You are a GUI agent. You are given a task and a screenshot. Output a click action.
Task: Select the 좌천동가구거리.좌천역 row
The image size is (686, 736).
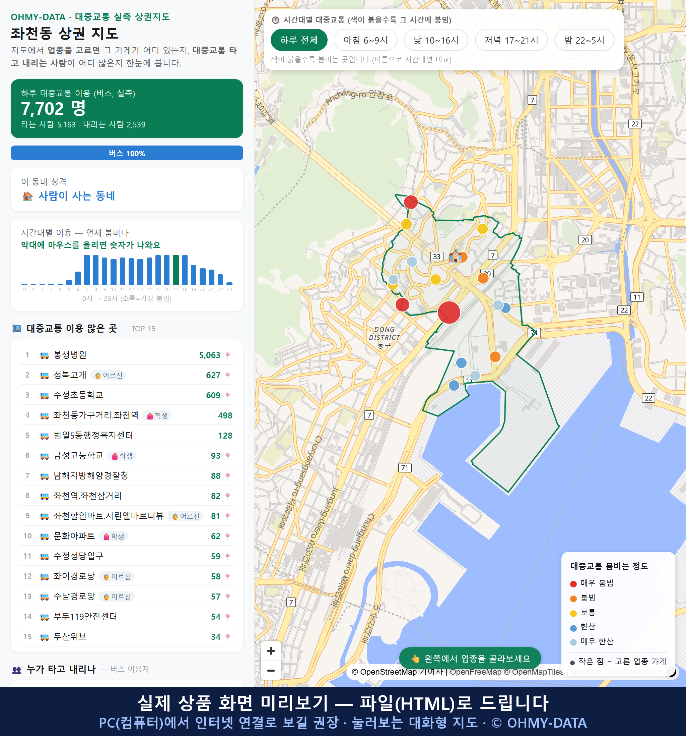click(127, 415)
